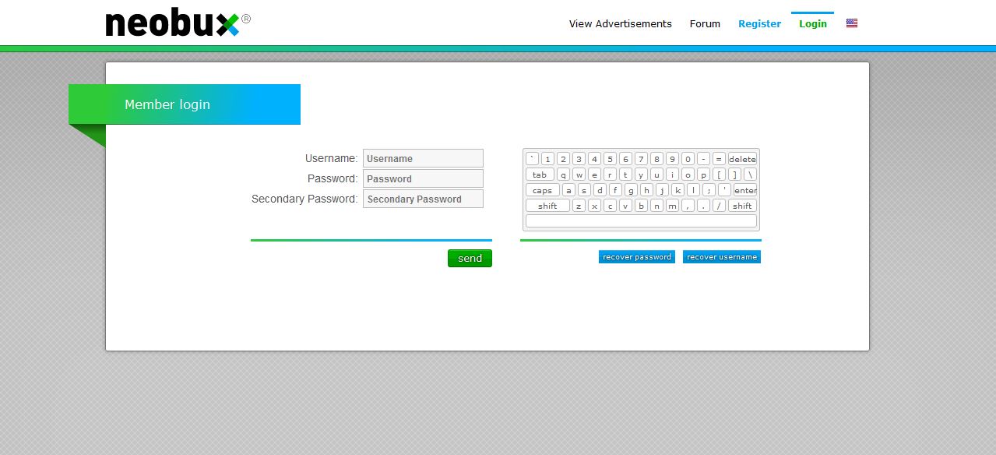The width and height of the screenshot is (996, 455).
Task: Tap the 9 key on virtual keyboard
Action: 673,159
